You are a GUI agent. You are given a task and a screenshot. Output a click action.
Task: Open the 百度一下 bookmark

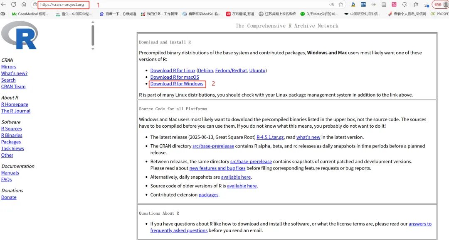118,14
